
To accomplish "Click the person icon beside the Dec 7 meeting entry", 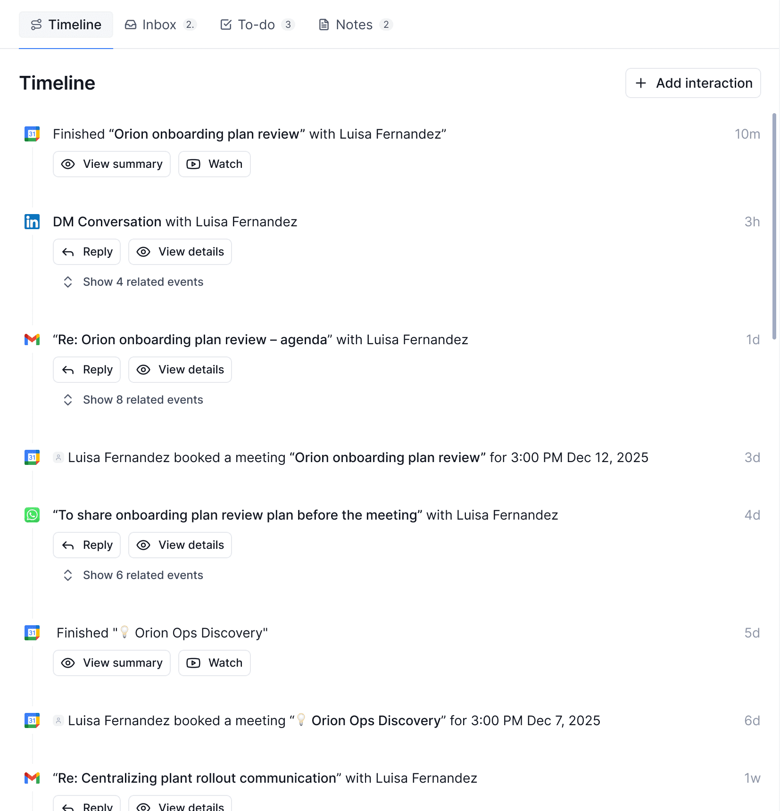I will (x=58, y=720).
